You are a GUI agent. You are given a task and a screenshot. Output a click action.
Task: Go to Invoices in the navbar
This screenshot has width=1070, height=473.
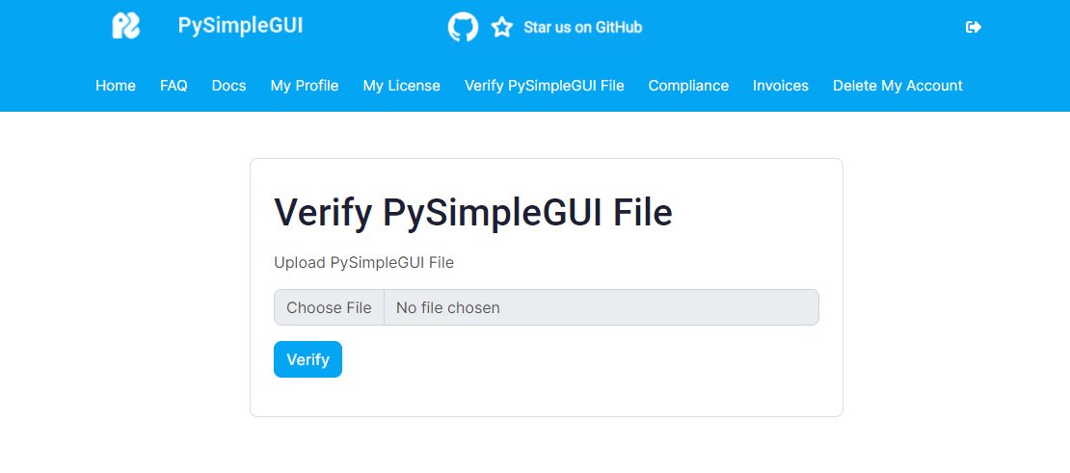[780, 86]
